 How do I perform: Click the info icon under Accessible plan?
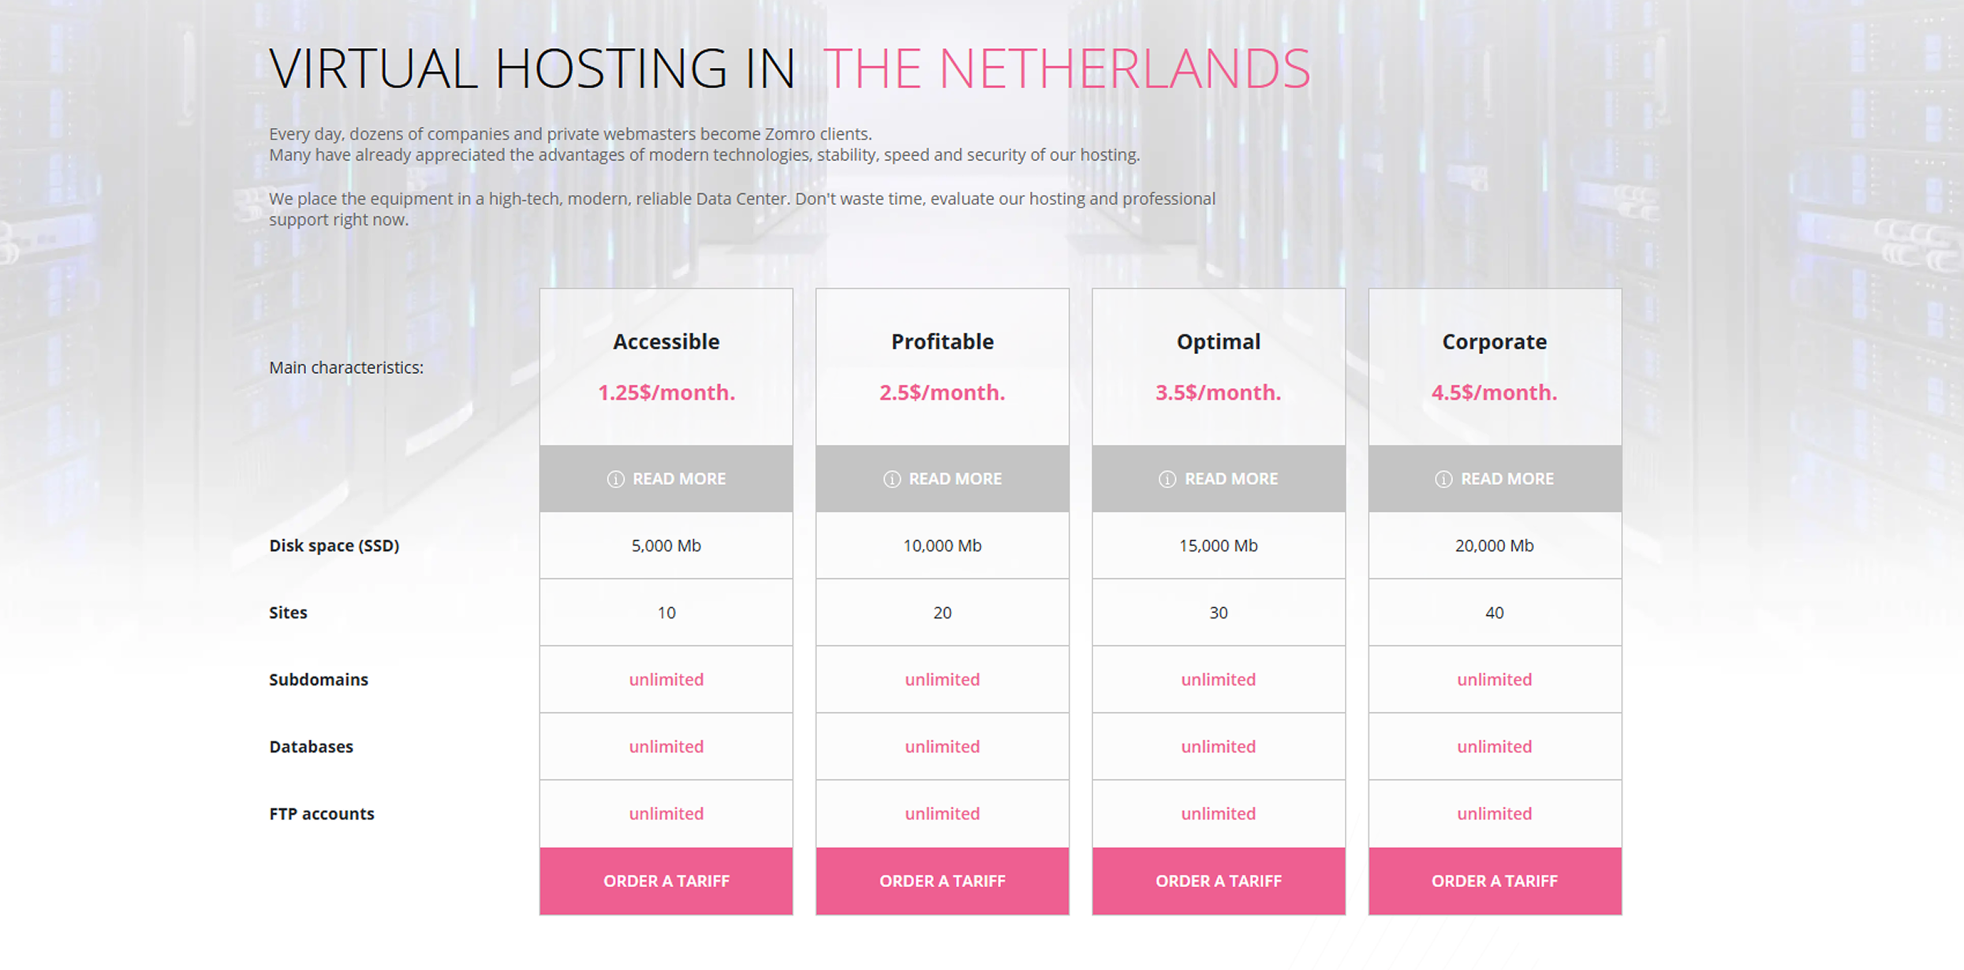pos(615,479)
